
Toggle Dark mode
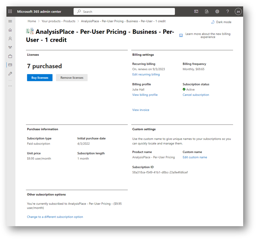221,22
